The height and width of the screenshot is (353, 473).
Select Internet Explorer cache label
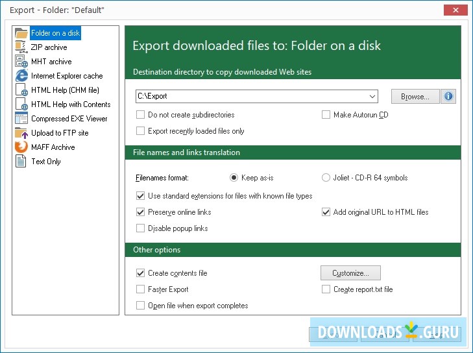point(67,76)
